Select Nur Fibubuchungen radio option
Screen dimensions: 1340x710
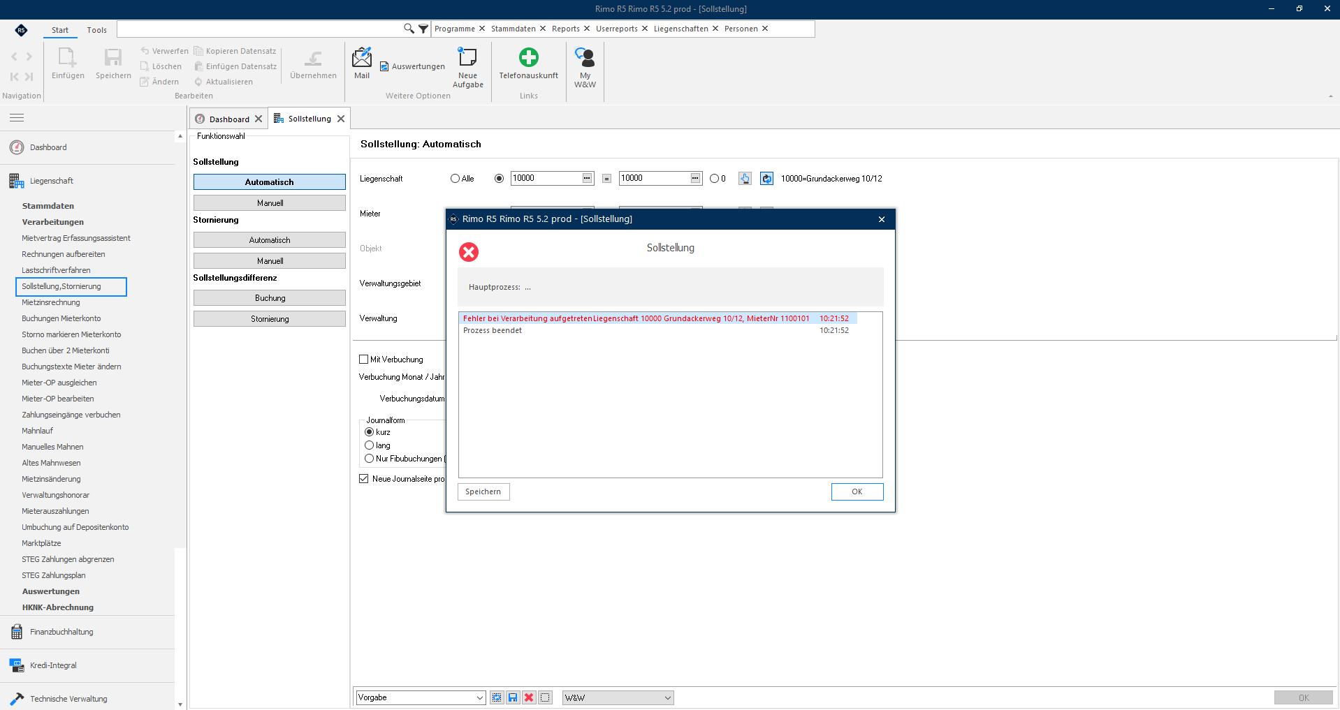(x=369, y=459)
